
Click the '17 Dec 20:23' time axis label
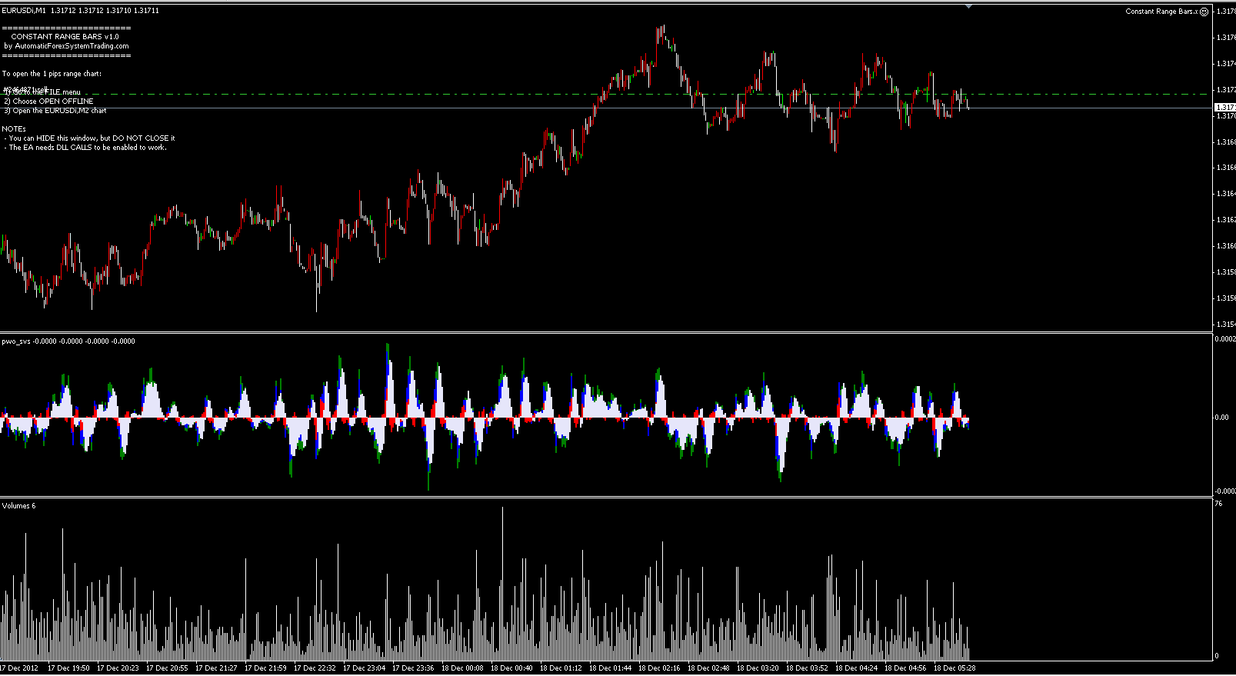tap(118, 668)
